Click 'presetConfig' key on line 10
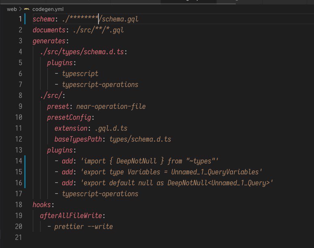Screen dimensions: 314x248 [69, 117]
